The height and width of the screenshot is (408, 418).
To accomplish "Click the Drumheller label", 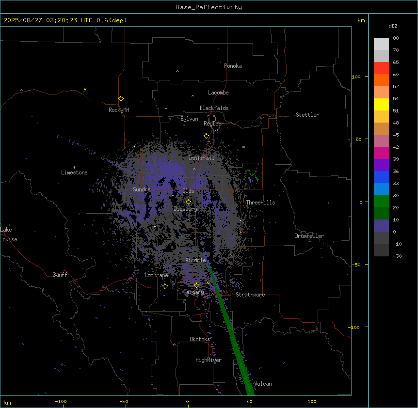I will 309,236.
